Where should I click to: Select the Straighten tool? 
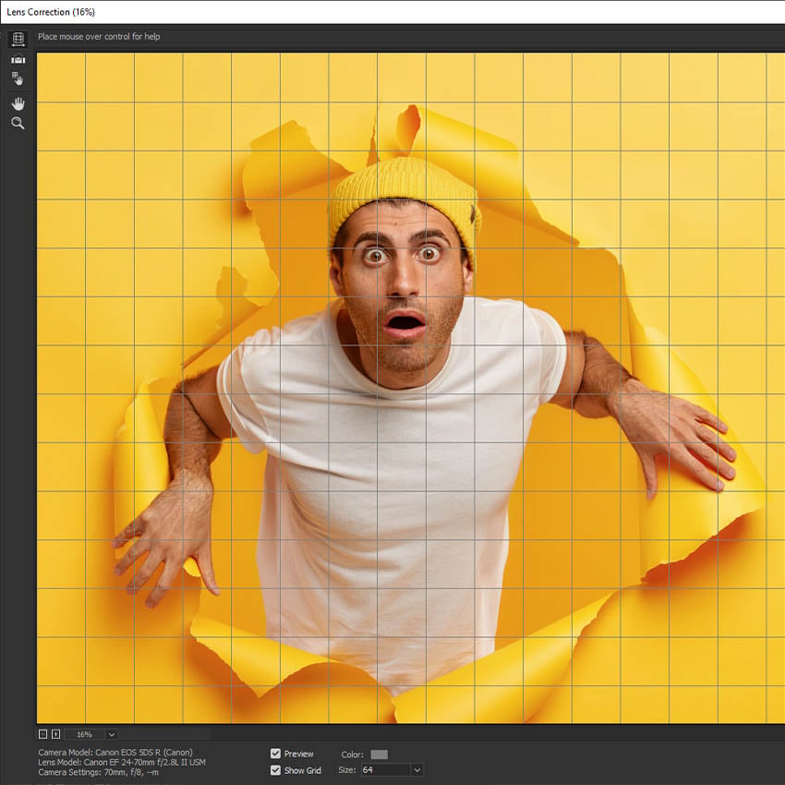18,59
